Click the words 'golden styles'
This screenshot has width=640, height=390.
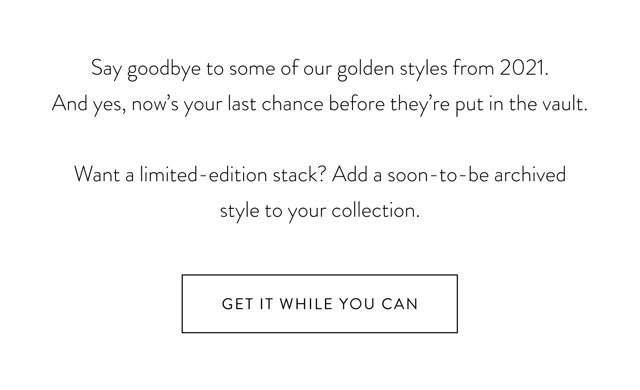(392, 70)
